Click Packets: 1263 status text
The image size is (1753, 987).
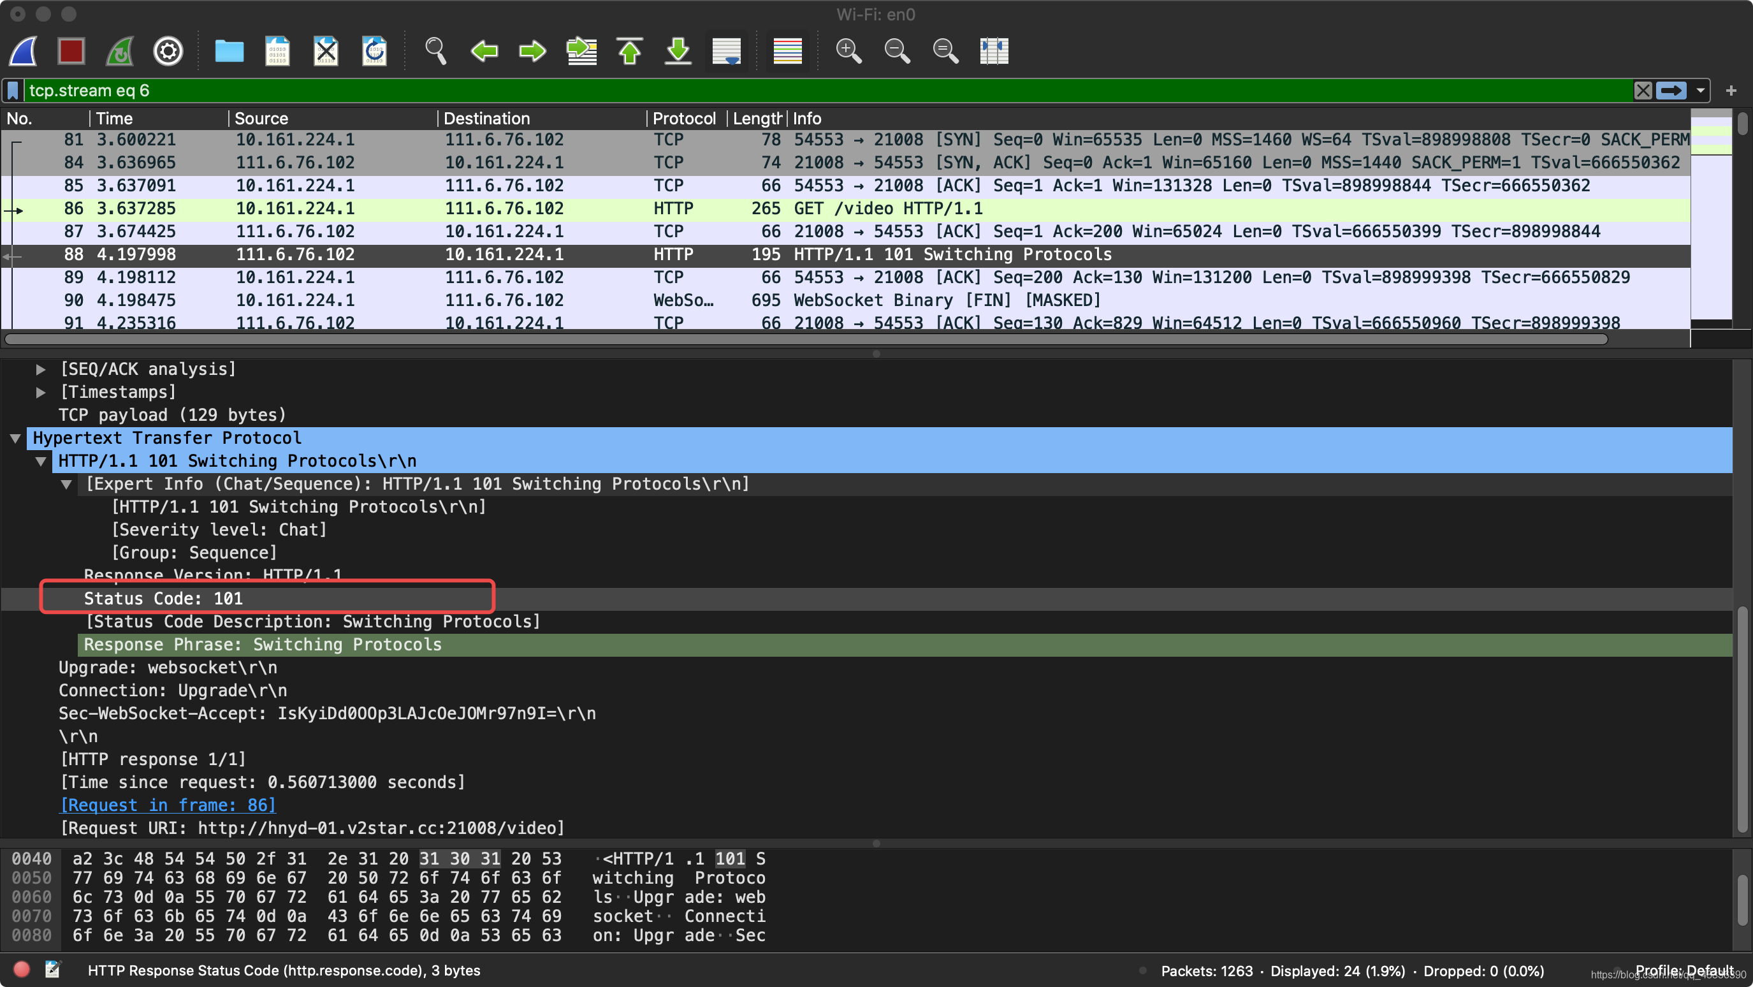1207,971
